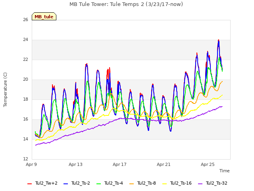The width and height of the screenshot is (254, 191).
Task: Click the orange Tul2_Ts-8 legend swatch
Action: 131,184
